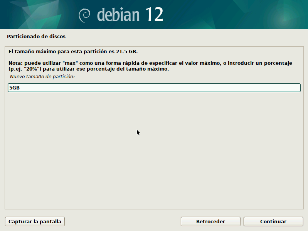Click the 21.5 GB maximum size value
This screenshot has width=308, height=231.
pos(126,51)
